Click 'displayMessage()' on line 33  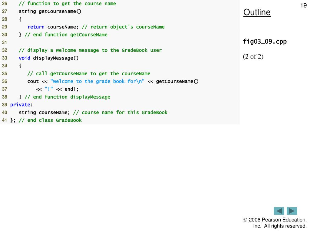pos(56,58)
